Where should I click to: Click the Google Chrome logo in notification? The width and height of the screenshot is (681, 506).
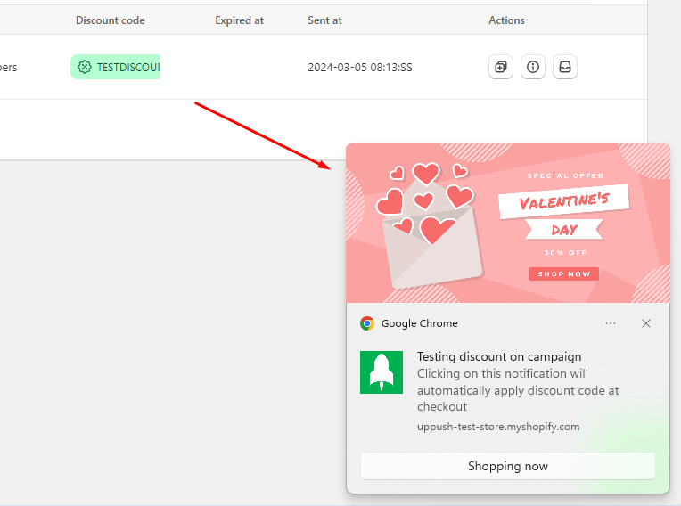[x=367, y=323]
